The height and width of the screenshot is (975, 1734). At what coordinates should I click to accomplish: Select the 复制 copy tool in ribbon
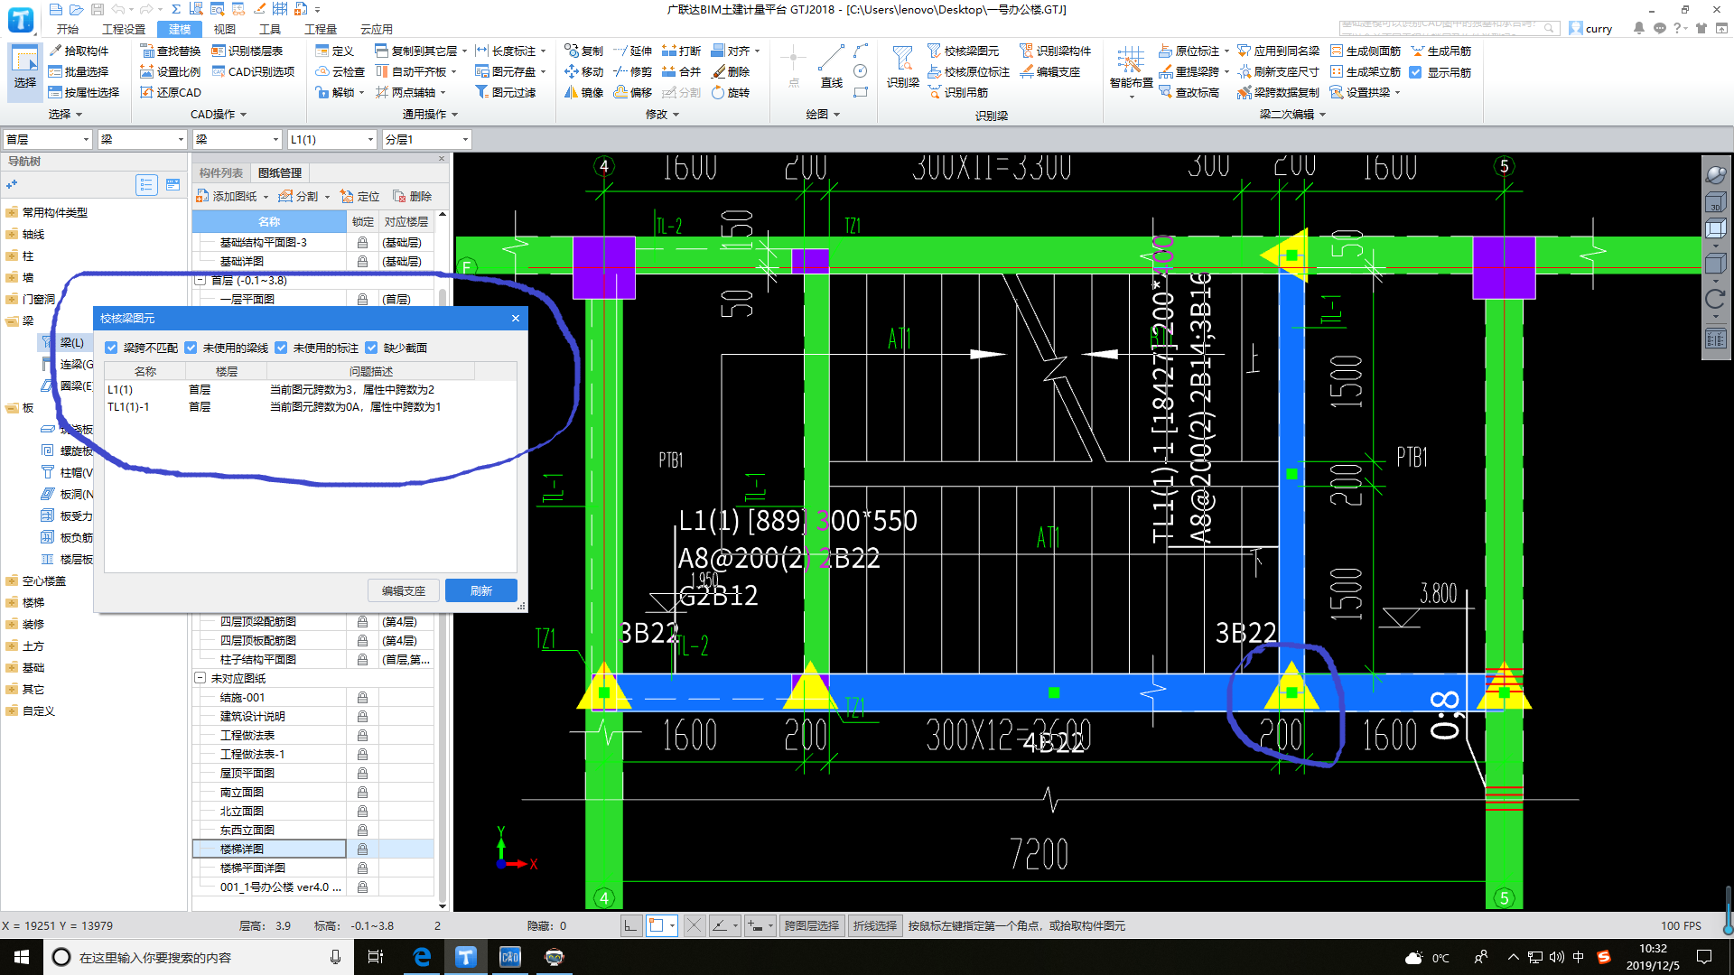coord(583,51)
